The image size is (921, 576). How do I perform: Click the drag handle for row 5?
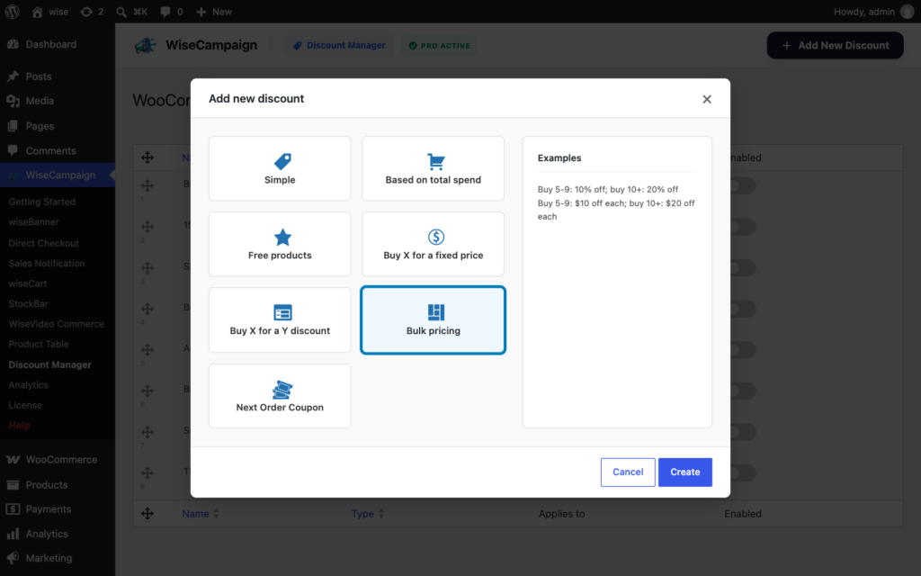point(148,350)
